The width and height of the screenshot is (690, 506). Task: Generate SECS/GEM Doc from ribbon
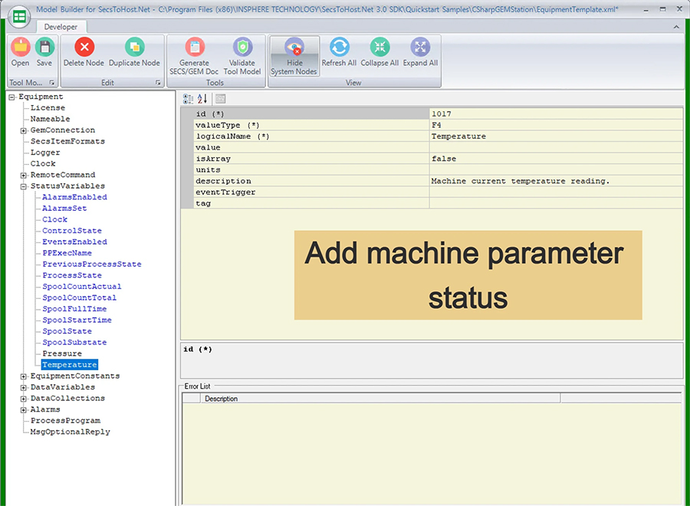pyautogui.click(x=194, y=48)
